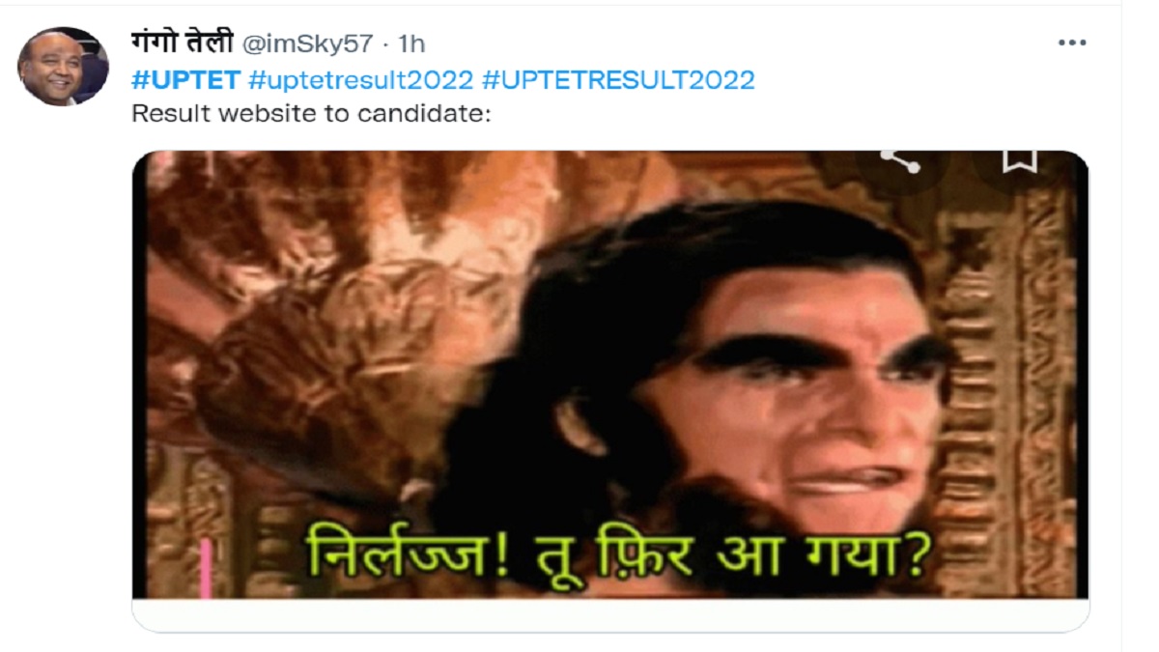Open the uppercase #UPTETRESULT2022 hashtag
This screenshot has width=1159, height=652.
[617, 79]
